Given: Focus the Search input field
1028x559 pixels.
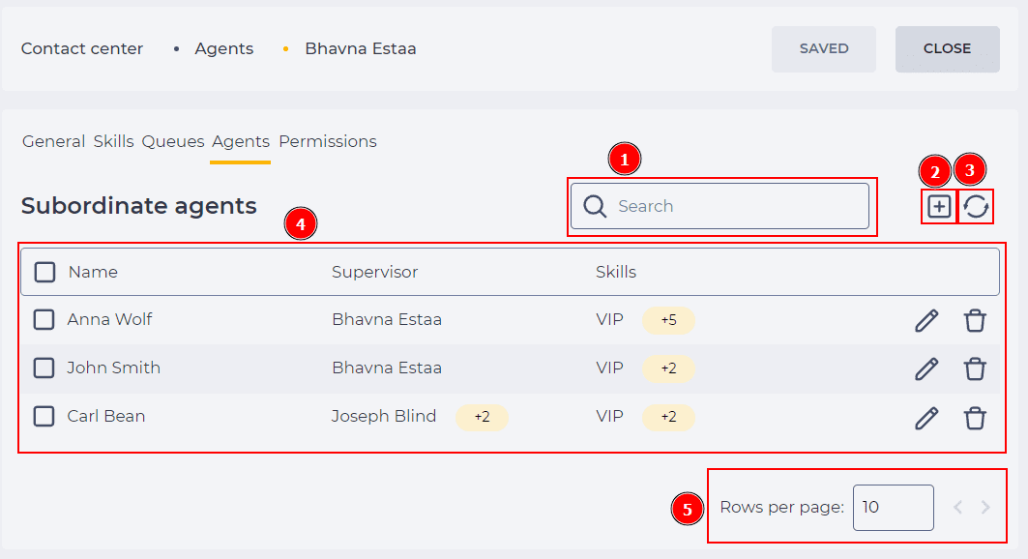Looking at the screenshot, I should click(x=720, y=206).
